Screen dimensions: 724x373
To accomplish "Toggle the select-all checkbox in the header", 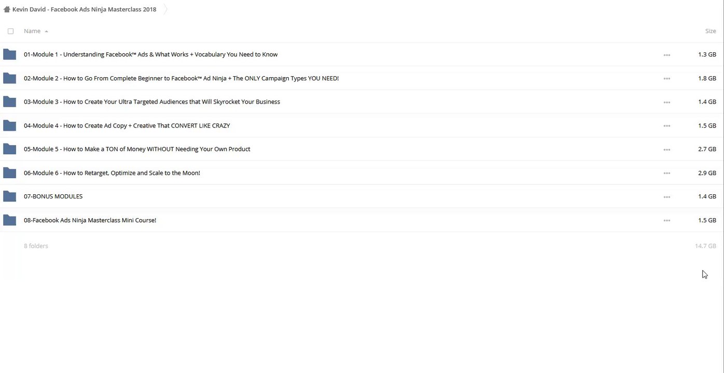I will (x=10, y=31).
